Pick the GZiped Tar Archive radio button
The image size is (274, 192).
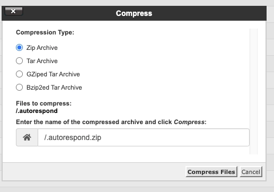19,74
